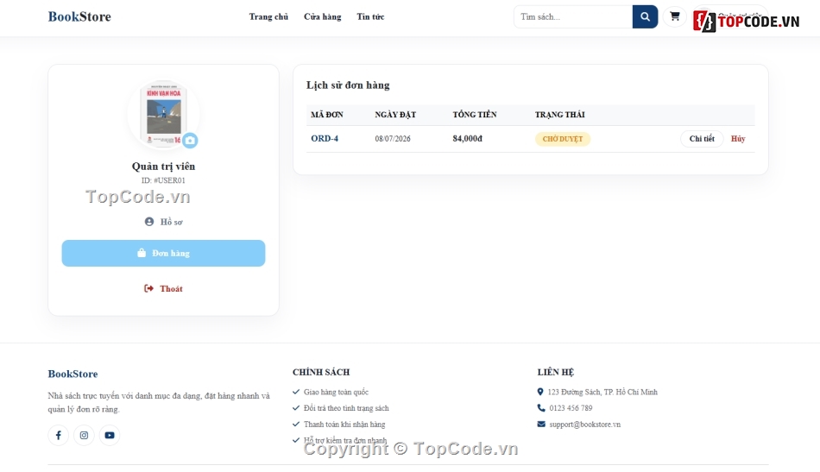Click the CHỜ DUYỆT status badge

pyautogui.click(x=562, y=139)
